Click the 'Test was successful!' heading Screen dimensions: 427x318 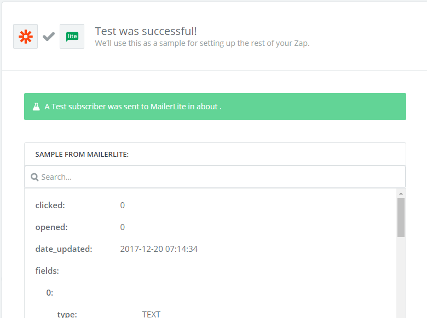pos(146,31)
